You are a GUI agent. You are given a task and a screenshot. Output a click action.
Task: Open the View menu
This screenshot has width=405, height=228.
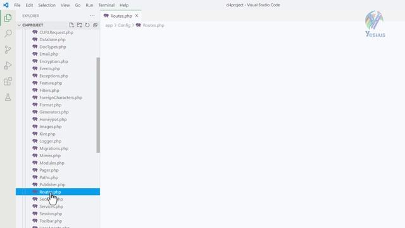click(65, 5)
